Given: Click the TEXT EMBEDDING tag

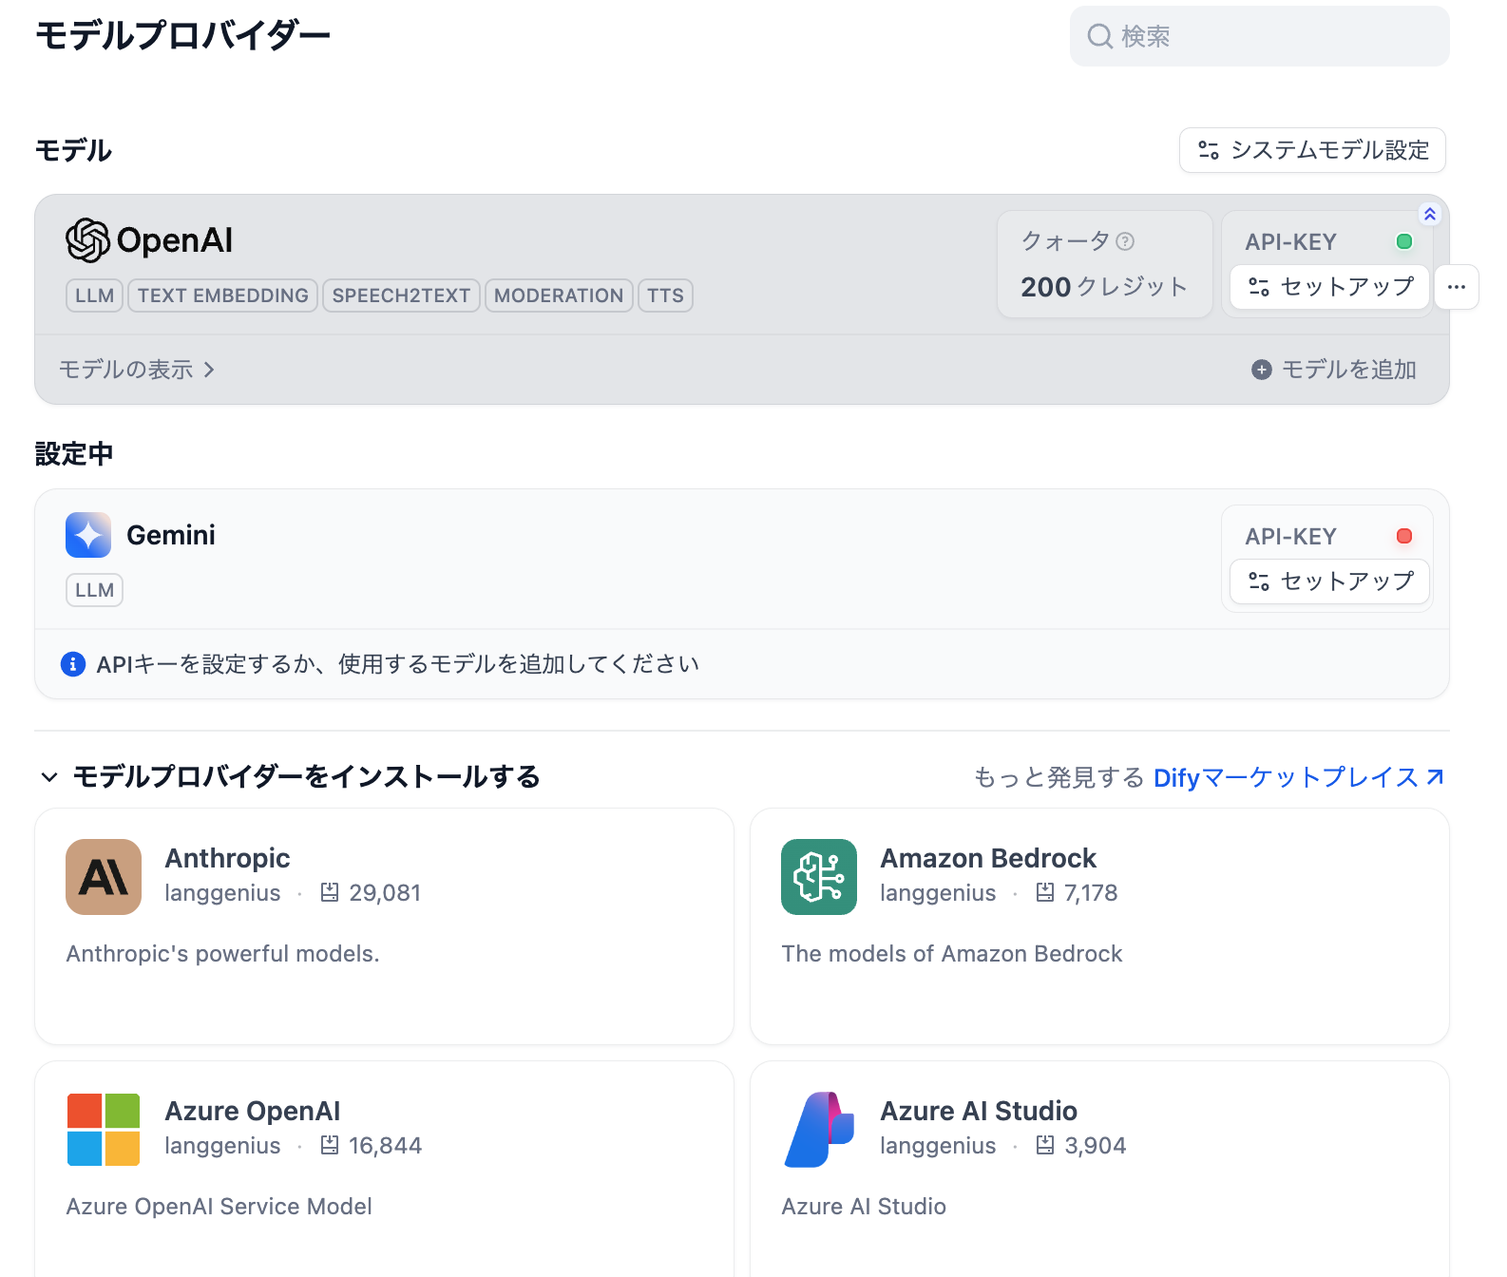Looking at the screenshot, I should point(222,295).
